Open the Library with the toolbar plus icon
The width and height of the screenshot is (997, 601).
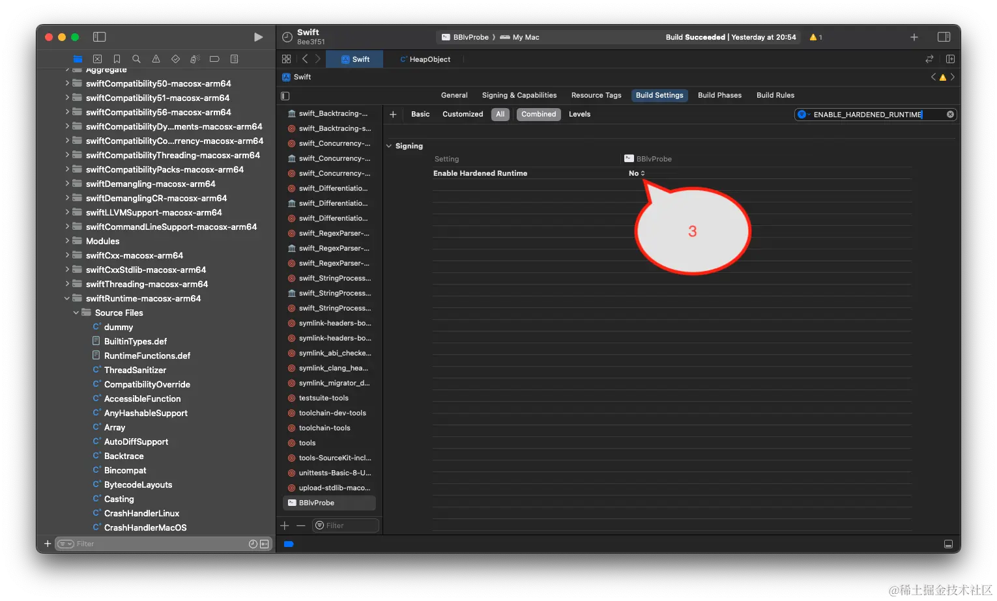[x=914, y=37]
